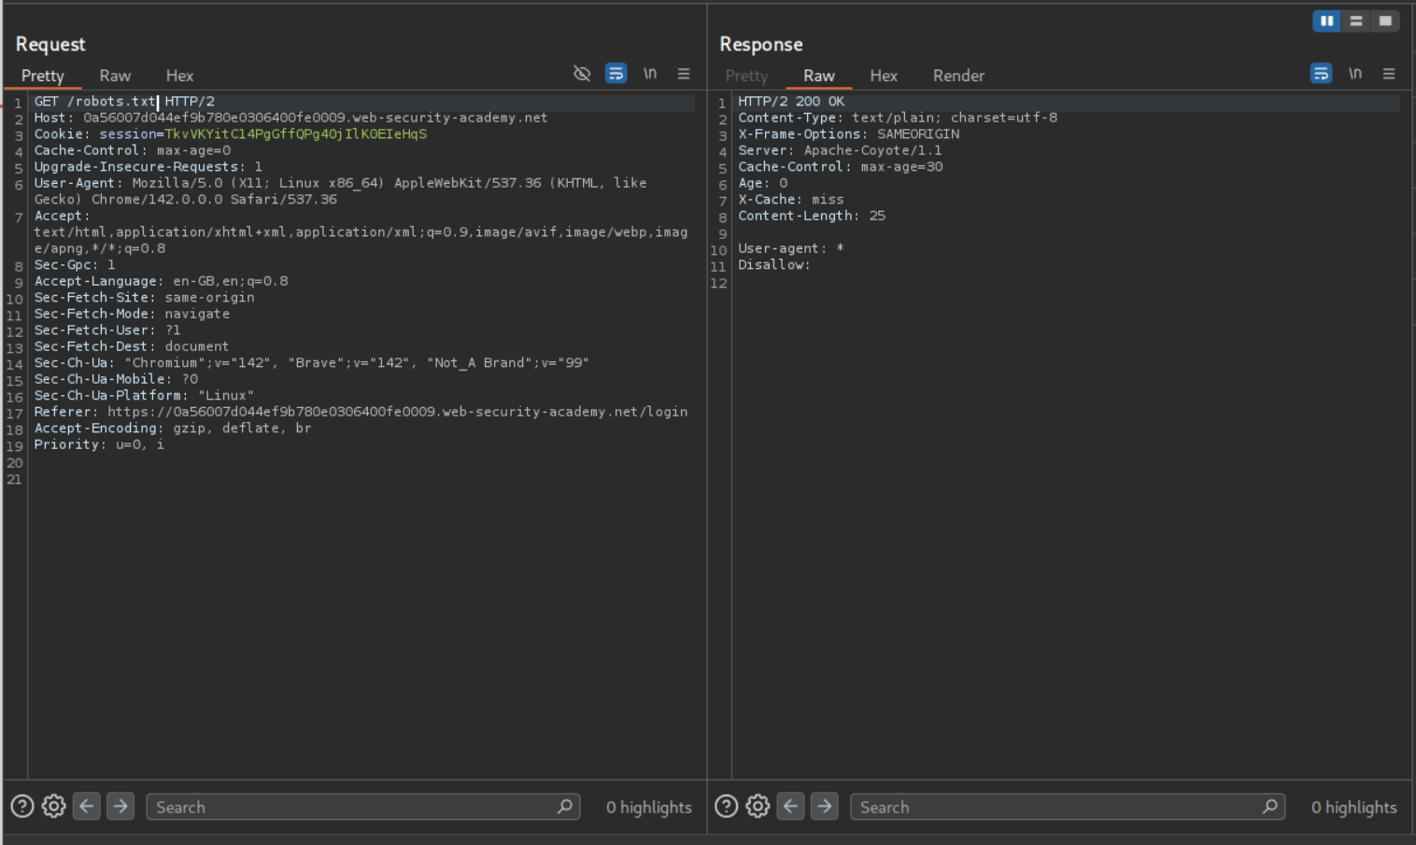Go to next match in Request search
1416x845 pixels.
click(x=120, y=807)
